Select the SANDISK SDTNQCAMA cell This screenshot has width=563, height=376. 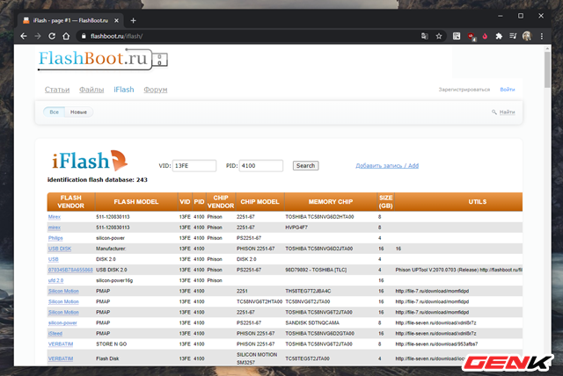pos(312,322)
